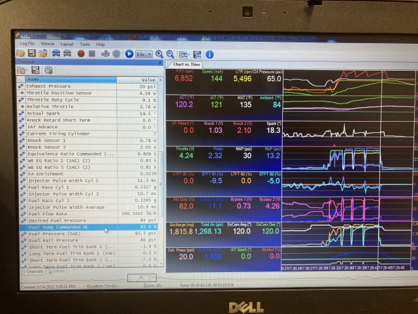Click the Value column header
The image size is (418, 314).
(137, 80)
